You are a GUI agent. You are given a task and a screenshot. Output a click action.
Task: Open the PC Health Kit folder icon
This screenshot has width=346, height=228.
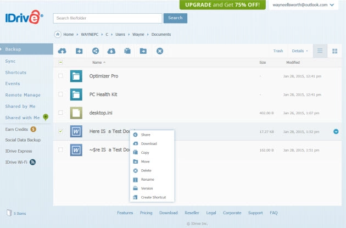tap(76, 94)
